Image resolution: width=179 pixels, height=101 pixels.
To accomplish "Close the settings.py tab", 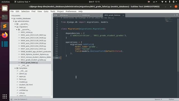I will (x=79, y=15).
